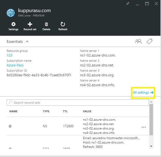Pin the blade with the pin icon
161x157 pixels.
click(128, 4)
